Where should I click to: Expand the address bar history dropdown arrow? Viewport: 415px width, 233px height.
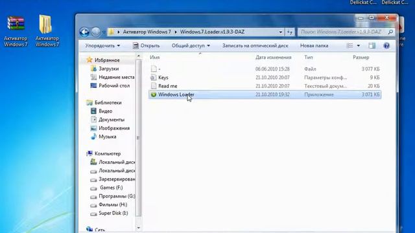[x=281, y=32]
